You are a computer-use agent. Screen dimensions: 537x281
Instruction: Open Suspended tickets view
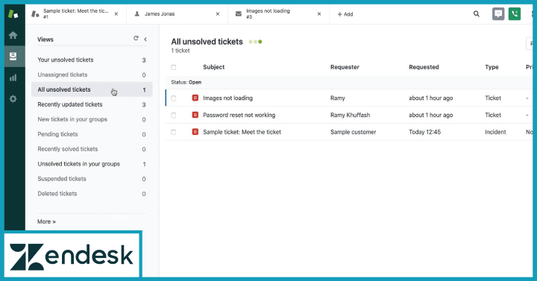pyautogui.click(x=92, y=179)
